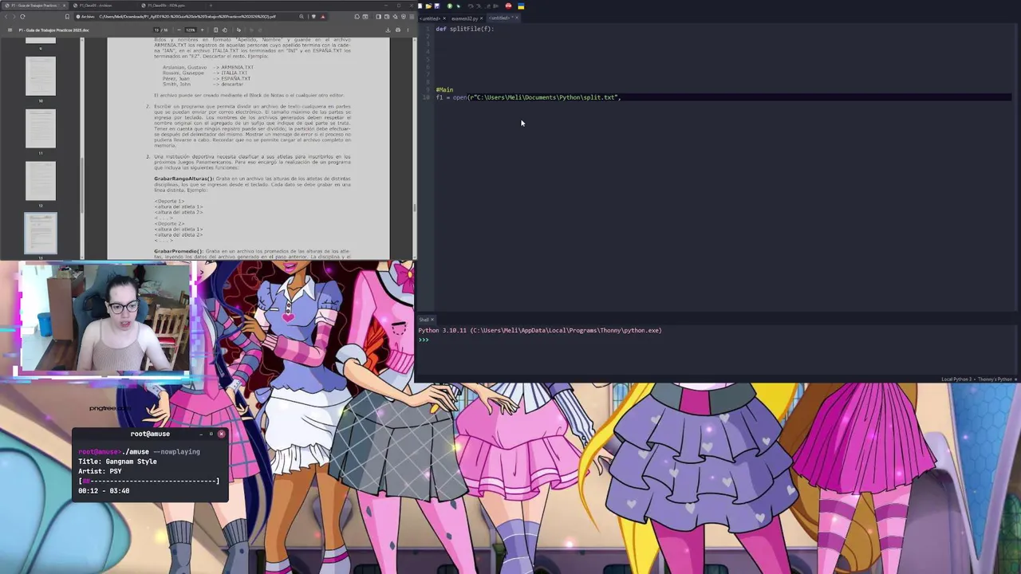The image size is (1021, 574).
Task: Print the PDF with printer icon
Action: coord(398,29)
